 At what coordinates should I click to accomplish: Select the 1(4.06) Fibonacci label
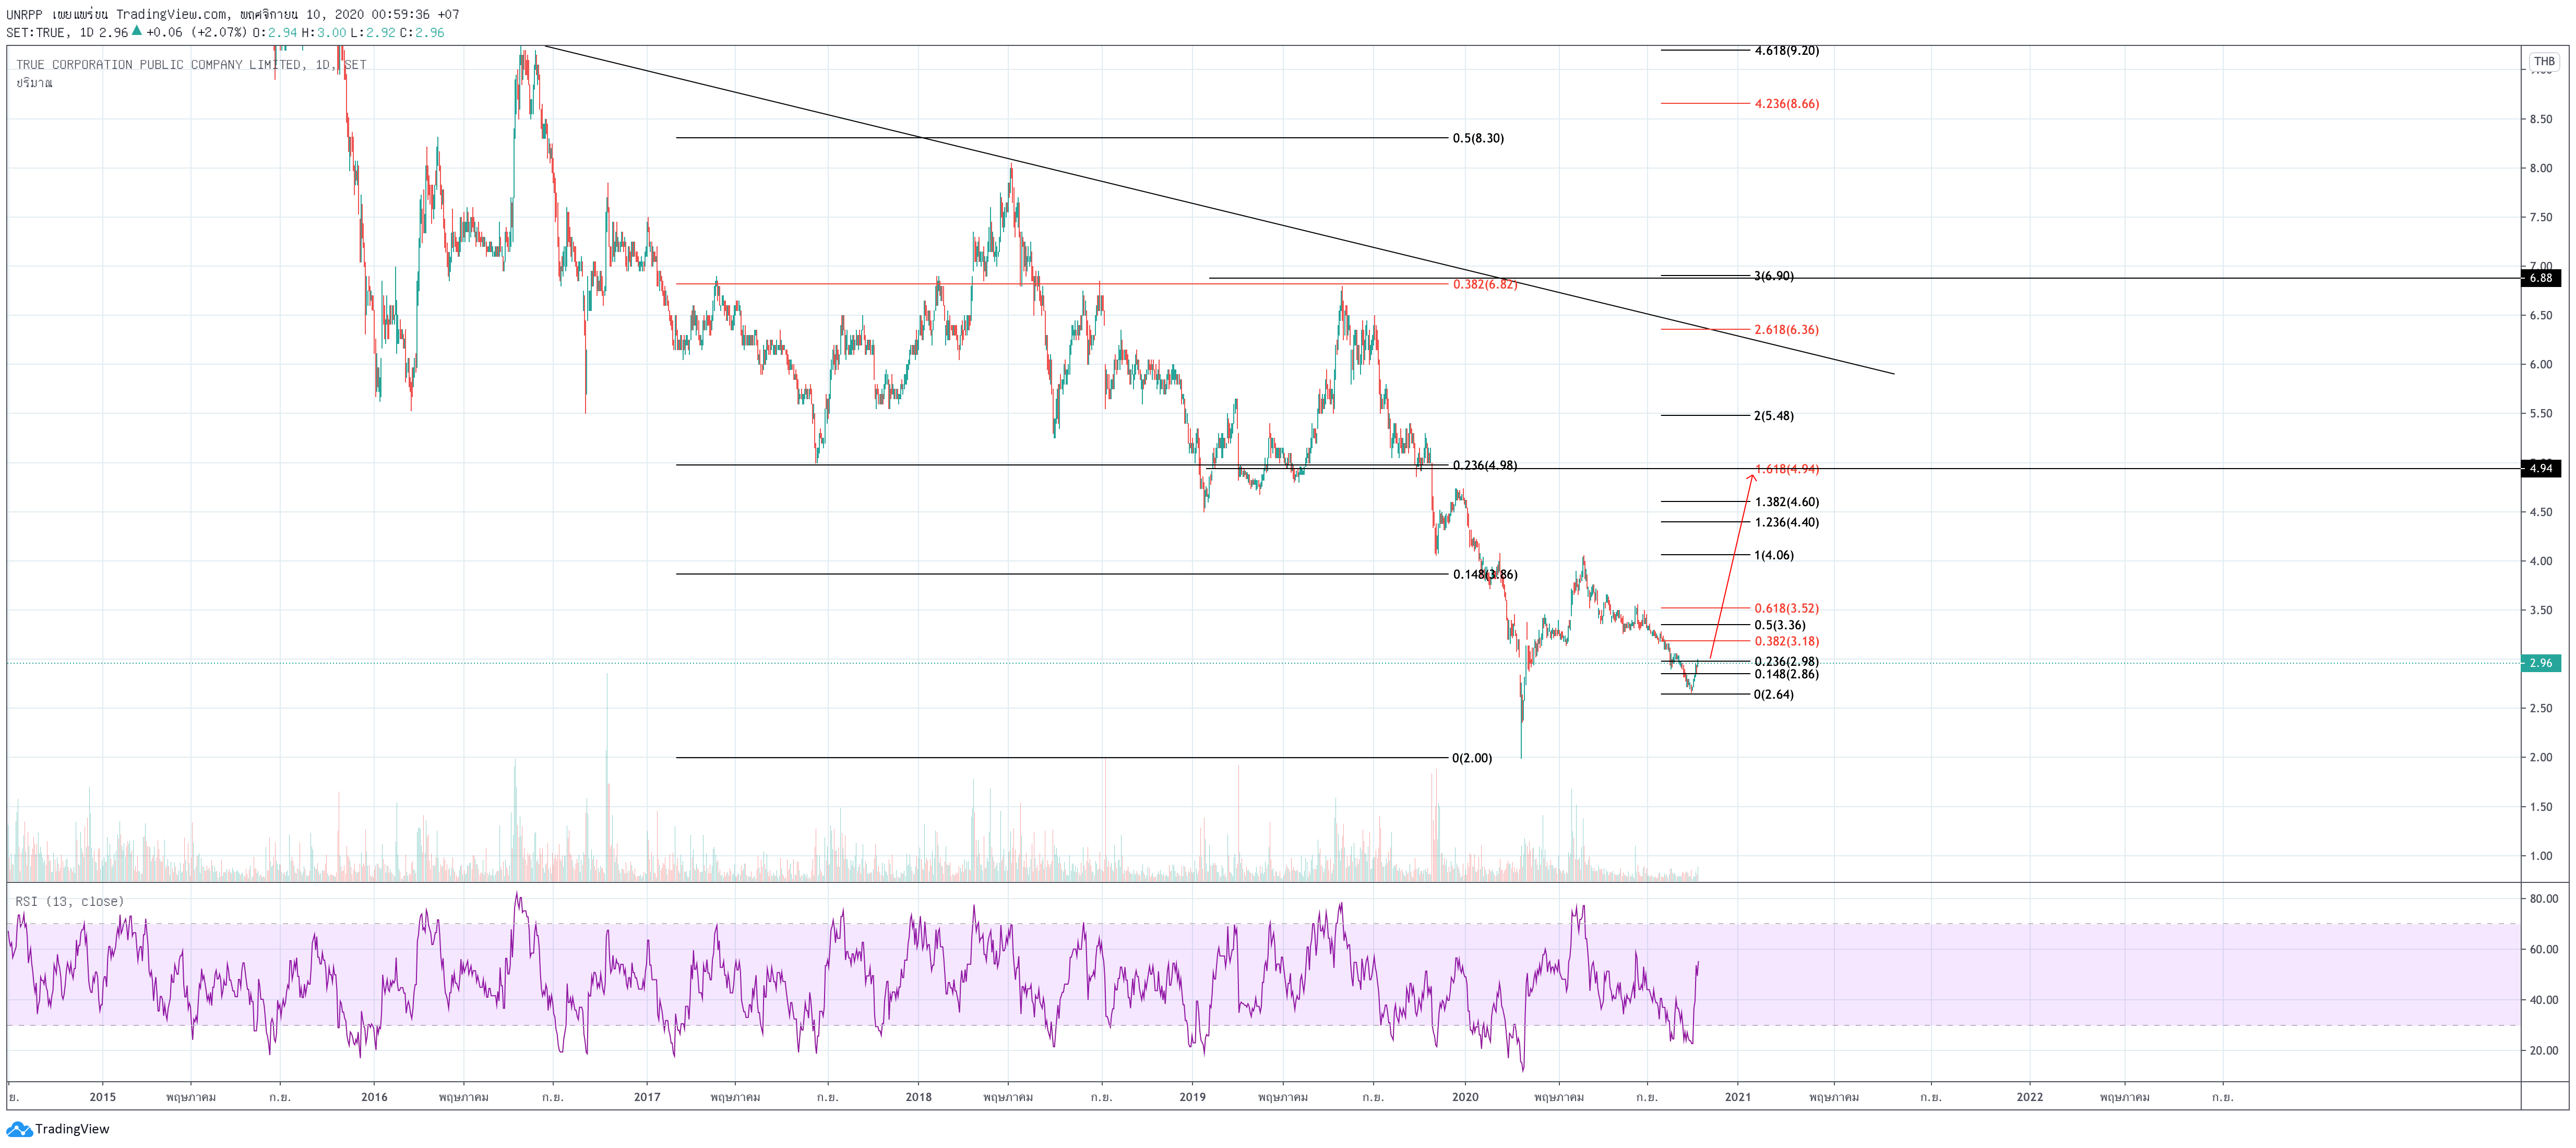[x=1773, y=555]
